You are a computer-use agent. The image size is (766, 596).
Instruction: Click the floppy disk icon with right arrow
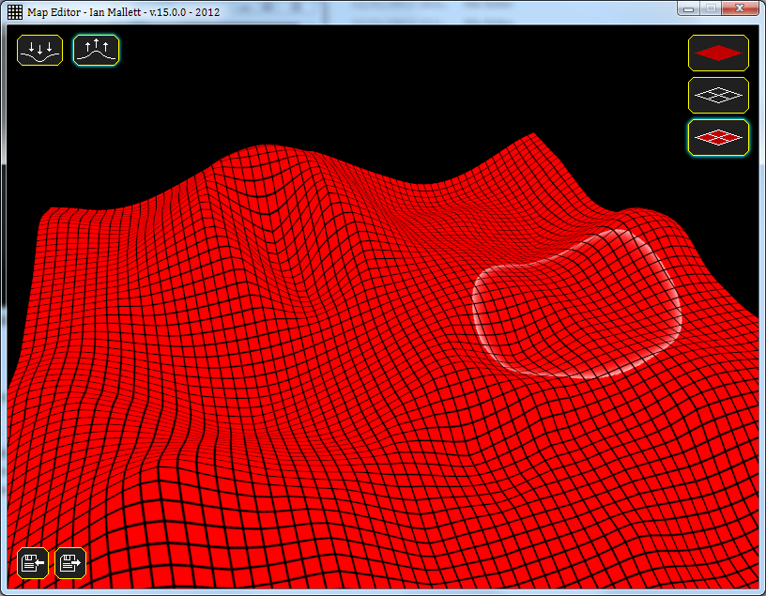[x=70, y=562]
